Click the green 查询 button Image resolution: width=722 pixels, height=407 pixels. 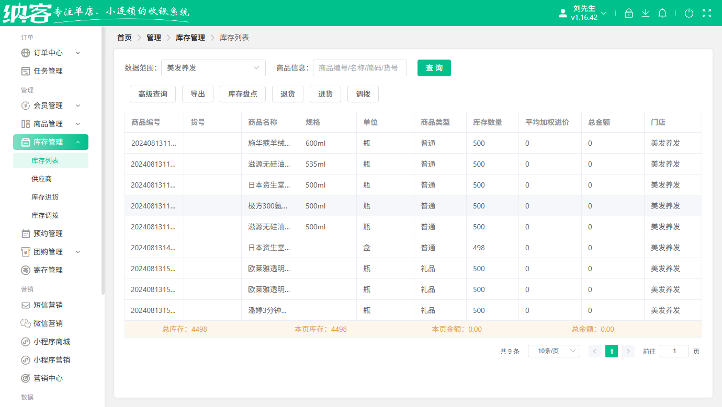coord(434,68)
